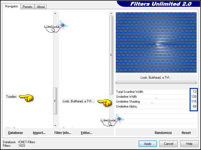Image resolution: width=201 pixels, height=150 pixels.
Task: Click the filter list scrollbar thumb
Action: [x=111, y=55]
